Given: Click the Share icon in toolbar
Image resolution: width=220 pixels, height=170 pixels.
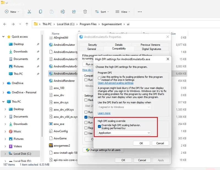Looking at the screenshot, I should (74, 12).
